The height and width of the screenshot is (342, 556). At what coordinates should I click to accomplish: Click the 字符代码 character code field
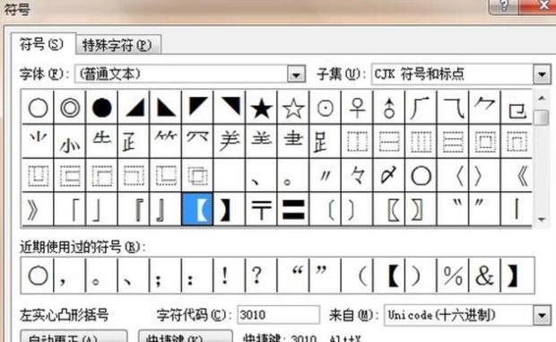(x=278, y=315)
